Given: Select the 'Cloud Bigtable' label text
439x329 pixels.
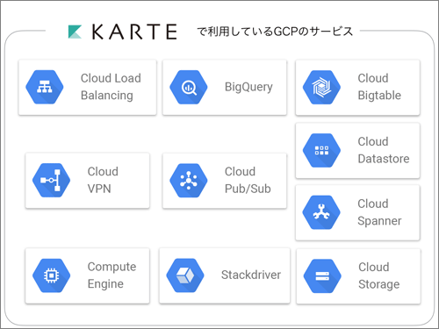Looking at the screenshot, I should click(379, 87).
